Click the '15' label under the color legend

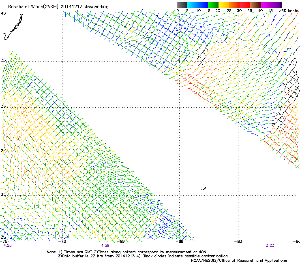208,11
